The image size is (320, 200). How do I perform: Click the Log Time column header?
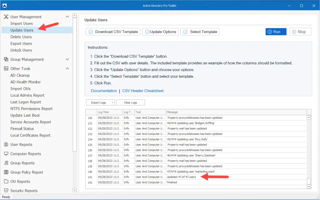[x=110, y=112]
